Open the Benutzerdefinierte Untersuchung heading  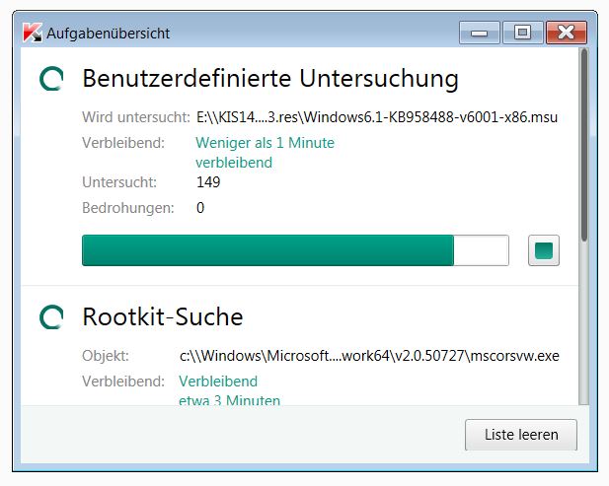coord(270,79)
